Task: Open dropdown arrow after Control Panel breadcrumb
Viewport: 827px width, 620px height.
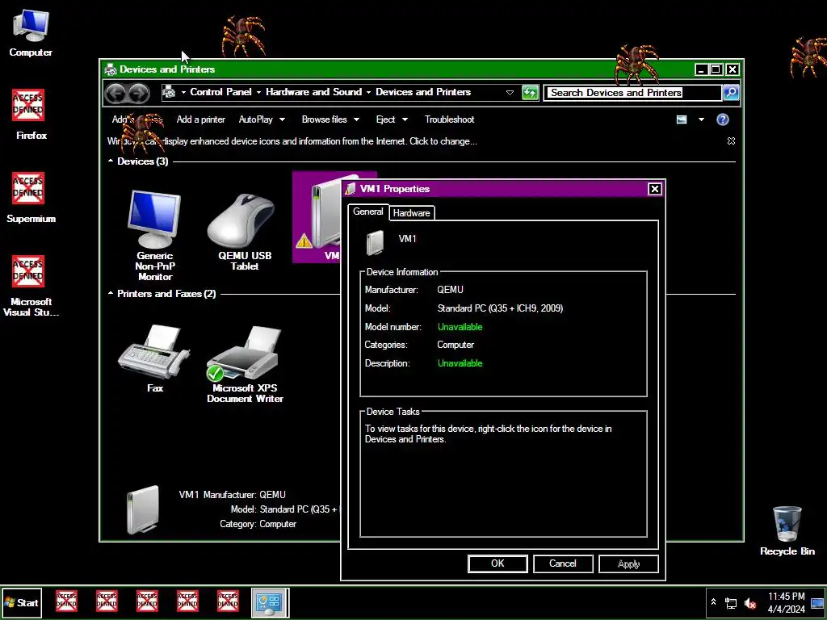Action: tap(258, 92)
